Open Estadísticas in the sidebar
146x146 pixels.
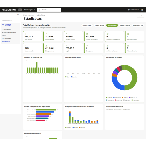6,42
